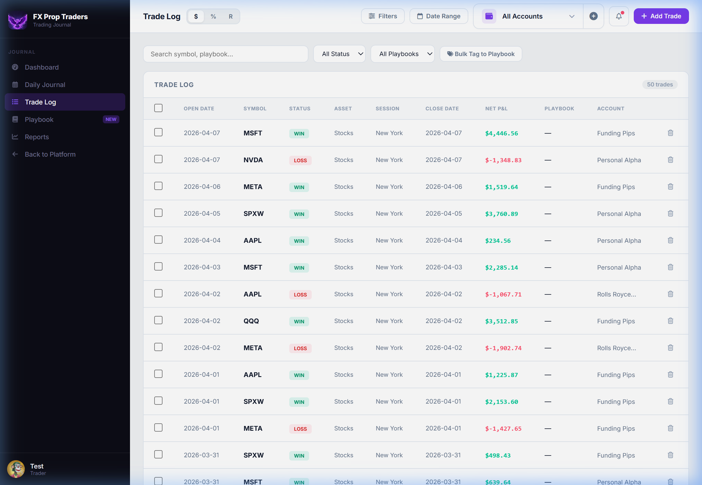This screenshot has width=702, height=485.
Task: Delete the SPXW trade dated 2026-04-05
Action: pyautogui.click(x=670, y=214)
